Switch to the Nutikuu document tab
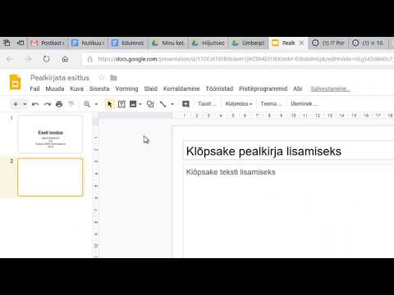 tap(88, 43)
